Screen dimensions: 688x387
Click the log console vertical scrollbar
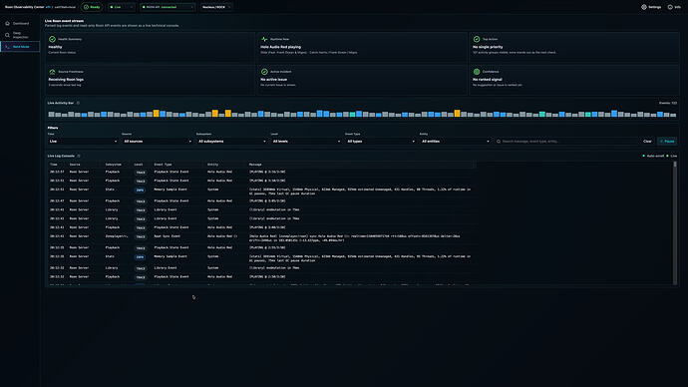[675, 222]
